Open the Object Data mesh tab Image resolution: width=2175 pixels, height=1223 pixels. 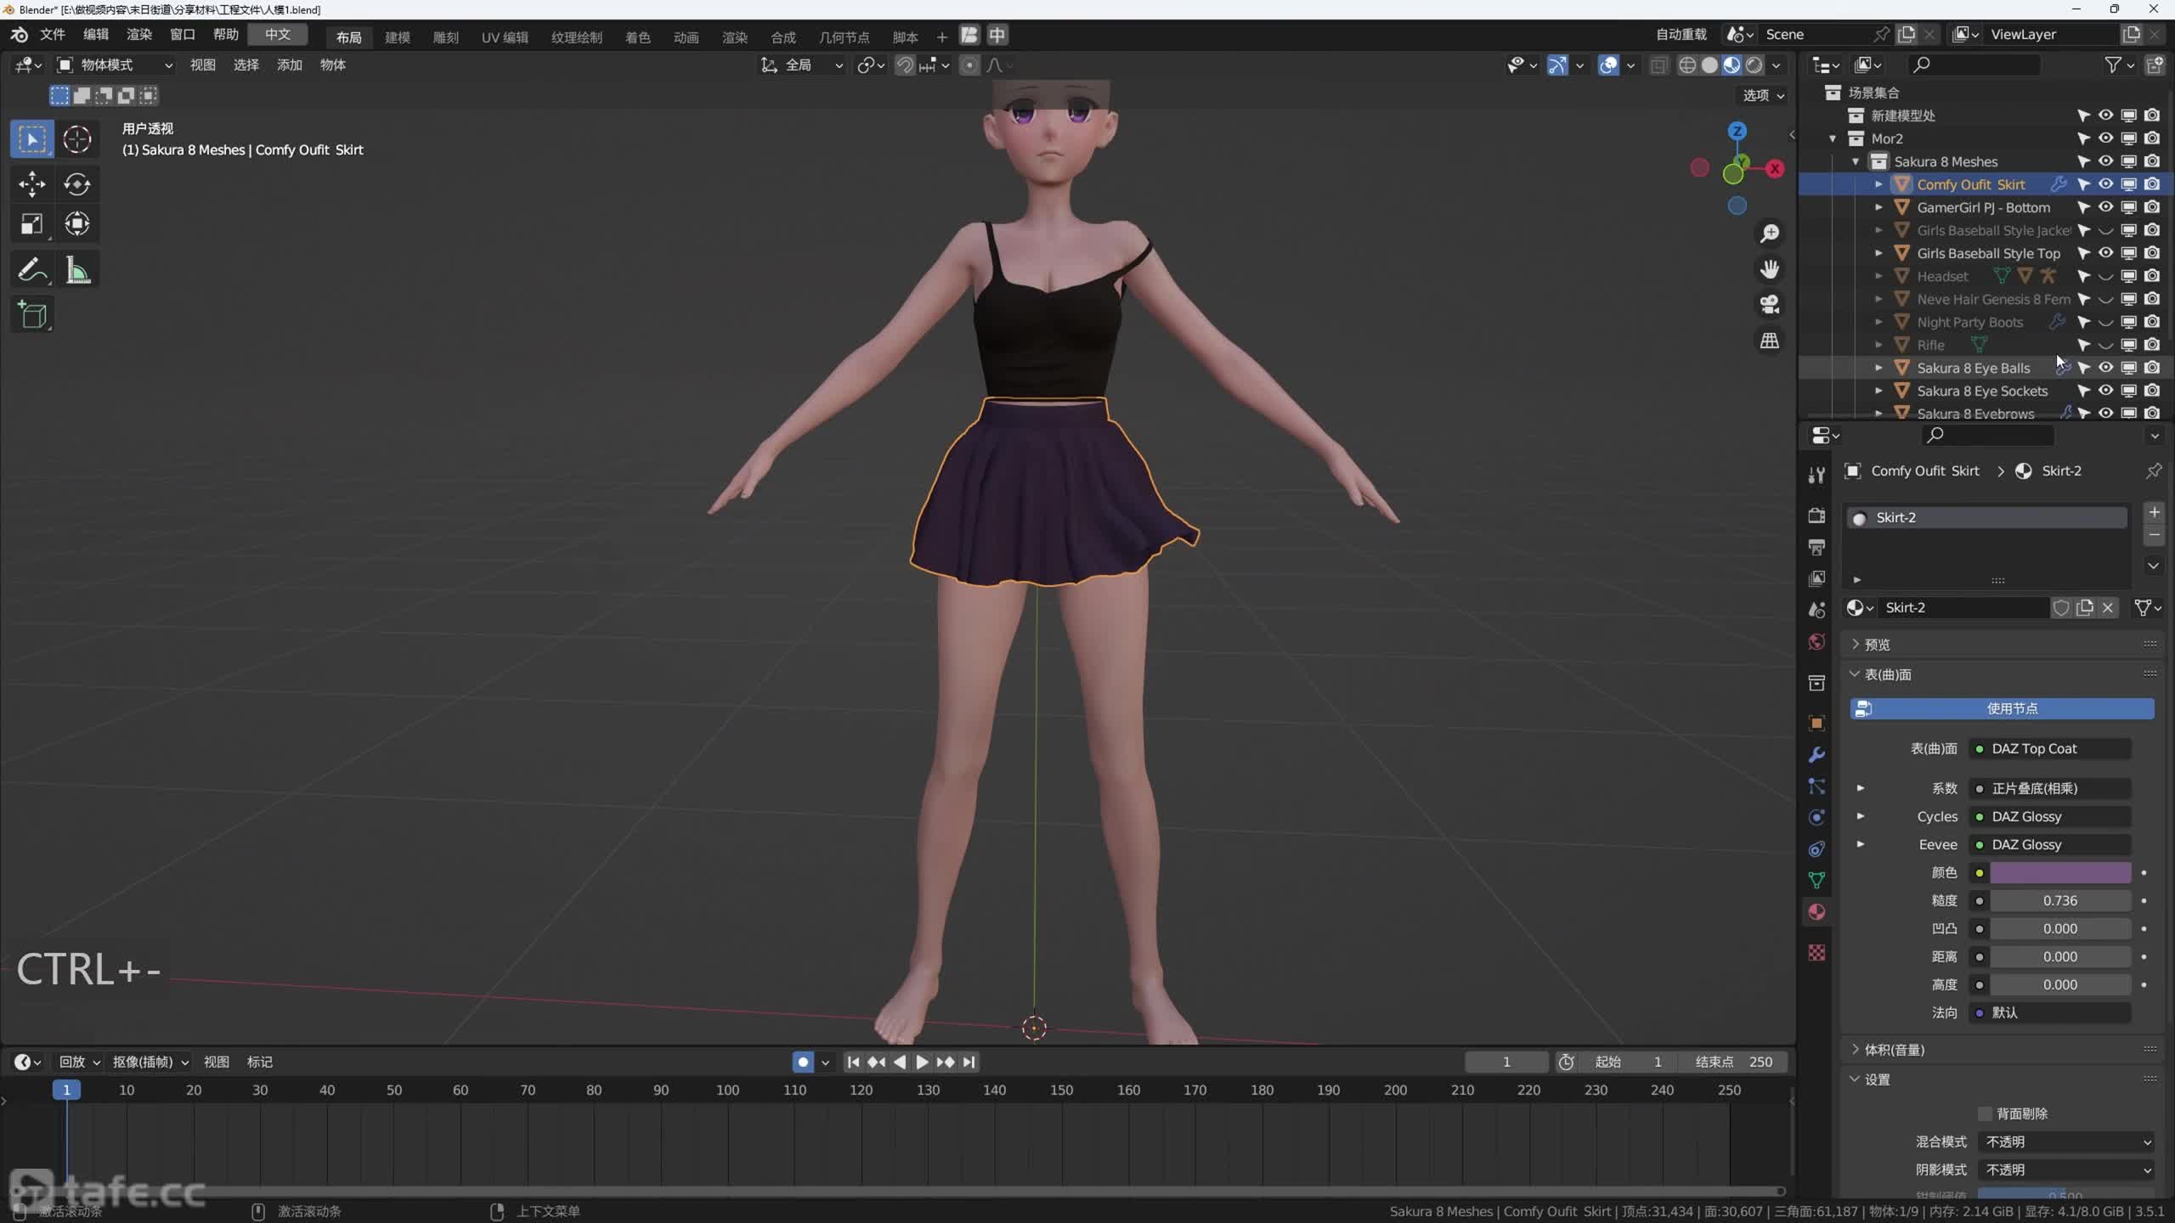[1816, 880]
